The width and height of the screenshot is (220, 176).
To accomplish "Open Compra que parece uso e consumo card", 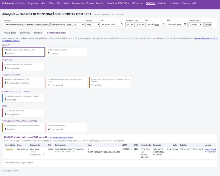I will (23, 98).
